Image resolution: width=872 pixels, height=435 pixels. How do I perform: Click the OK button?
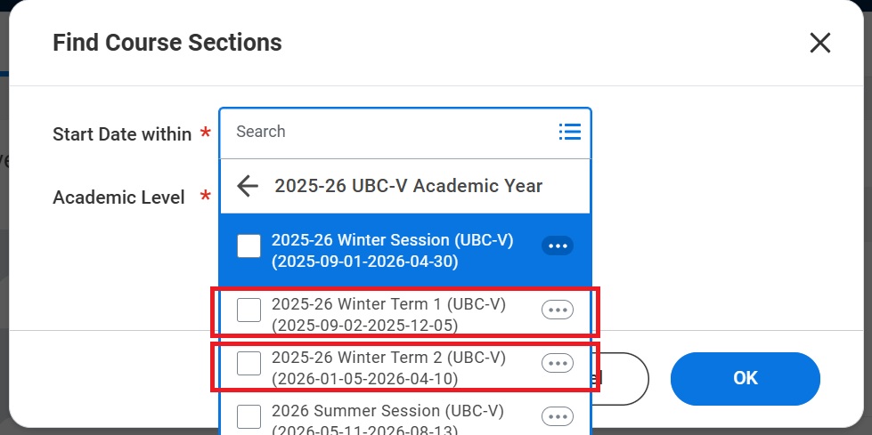point(746,378)
